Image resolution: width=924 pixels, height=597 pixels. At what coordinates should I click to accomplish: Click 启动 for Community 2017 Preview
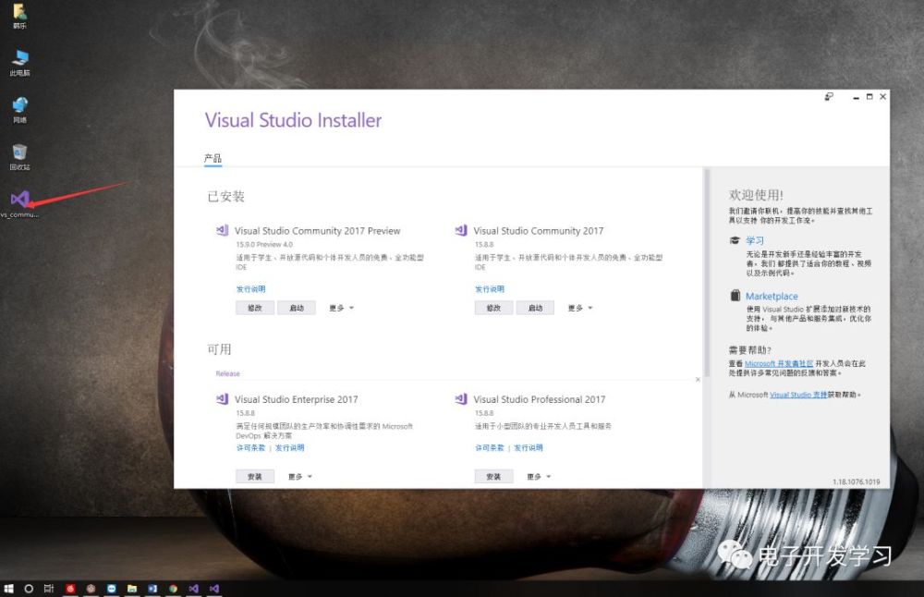coord(297,308)
